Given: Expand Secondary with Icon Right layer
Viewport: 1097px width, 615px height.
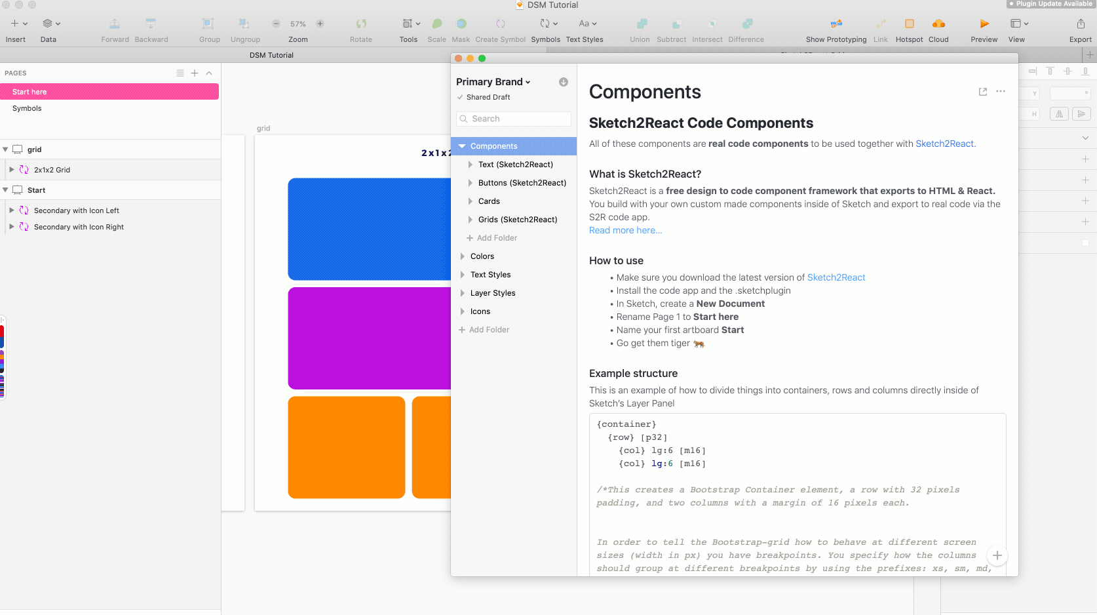Looking at the screenshot, I should pyautogui.click(x=12, y=227).
